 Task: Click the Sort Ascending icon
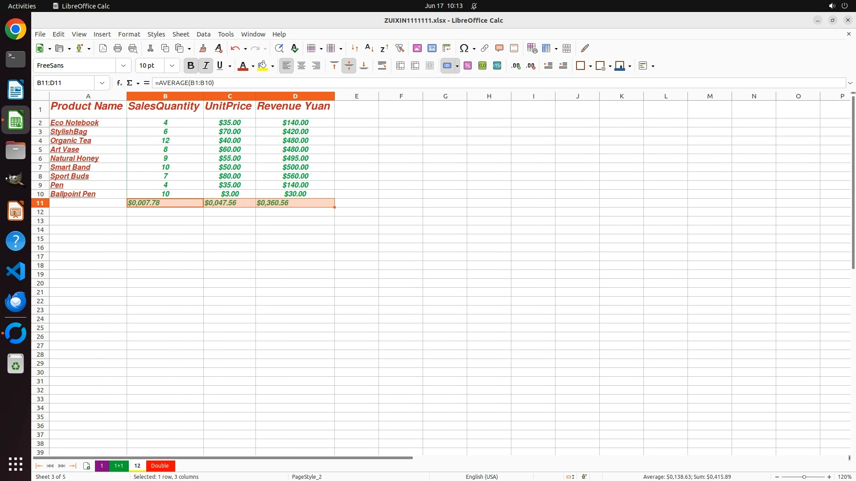(x=369, y=48)
